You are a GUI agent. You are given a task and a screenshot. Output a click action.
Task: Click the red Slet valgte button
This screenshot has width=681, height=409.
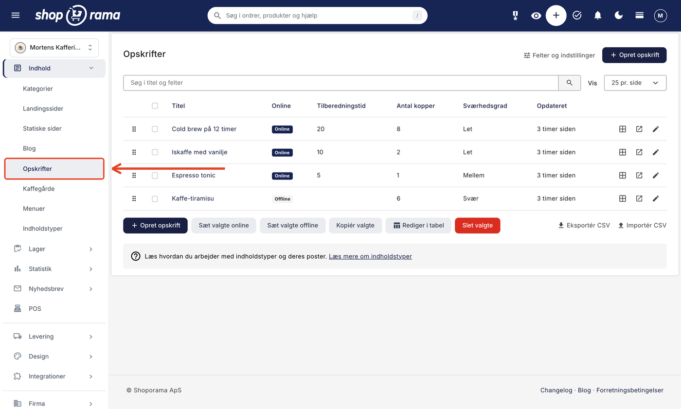(477, 226)
